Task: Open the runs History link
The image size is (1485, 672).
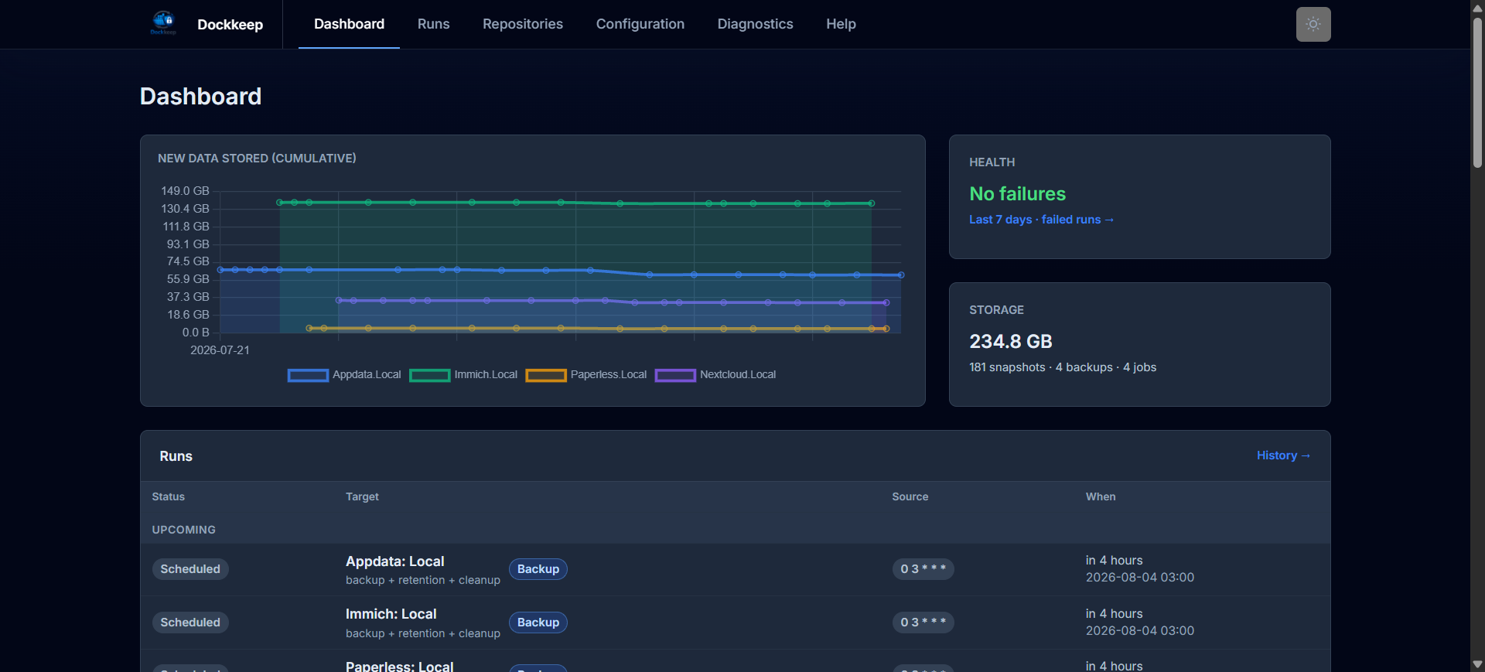Action: click(x=1283, y=455)
